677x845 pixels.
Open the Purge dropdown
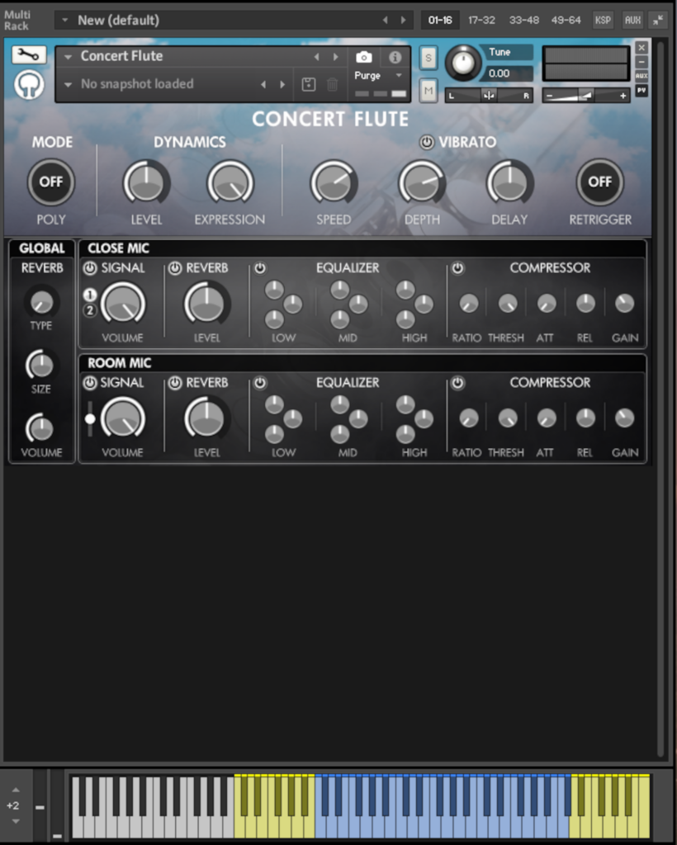[377, 75]
